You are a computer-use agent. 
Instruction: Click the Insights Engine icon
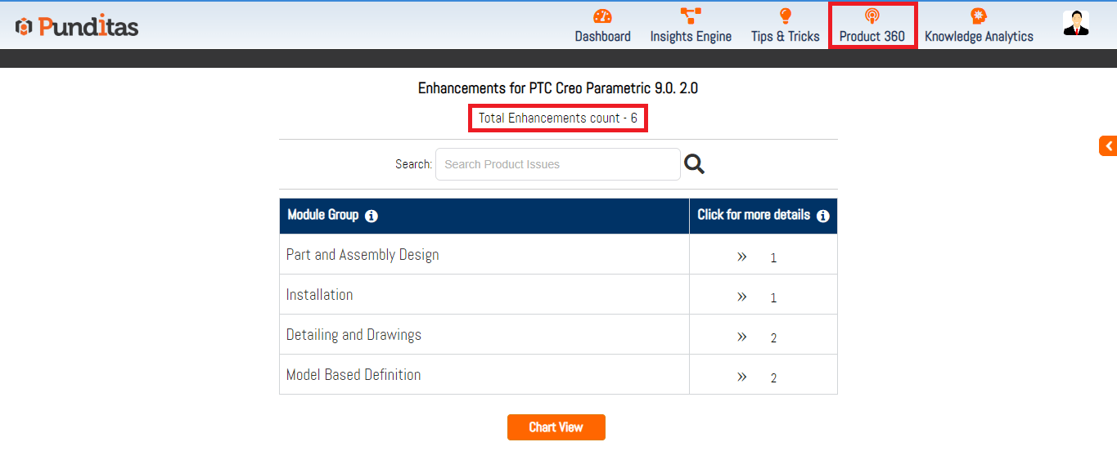pyautogui.click(x=691, y=16)
